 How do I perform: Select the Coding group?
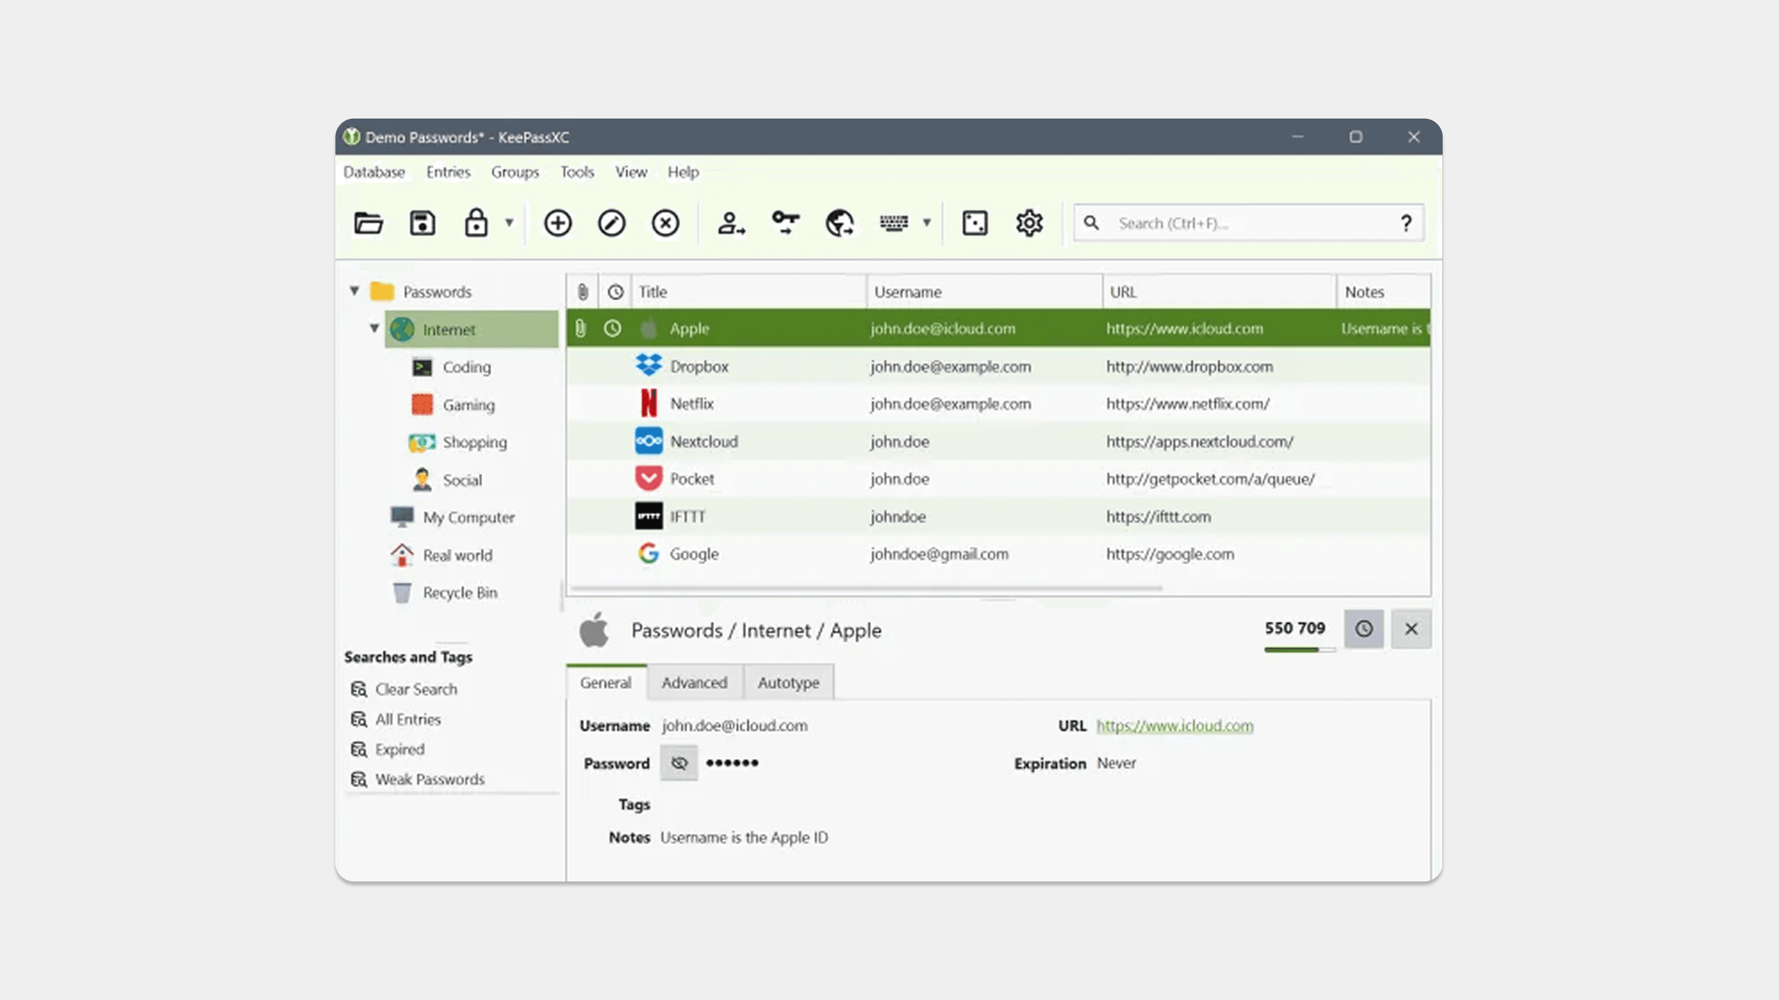[466, 367]
